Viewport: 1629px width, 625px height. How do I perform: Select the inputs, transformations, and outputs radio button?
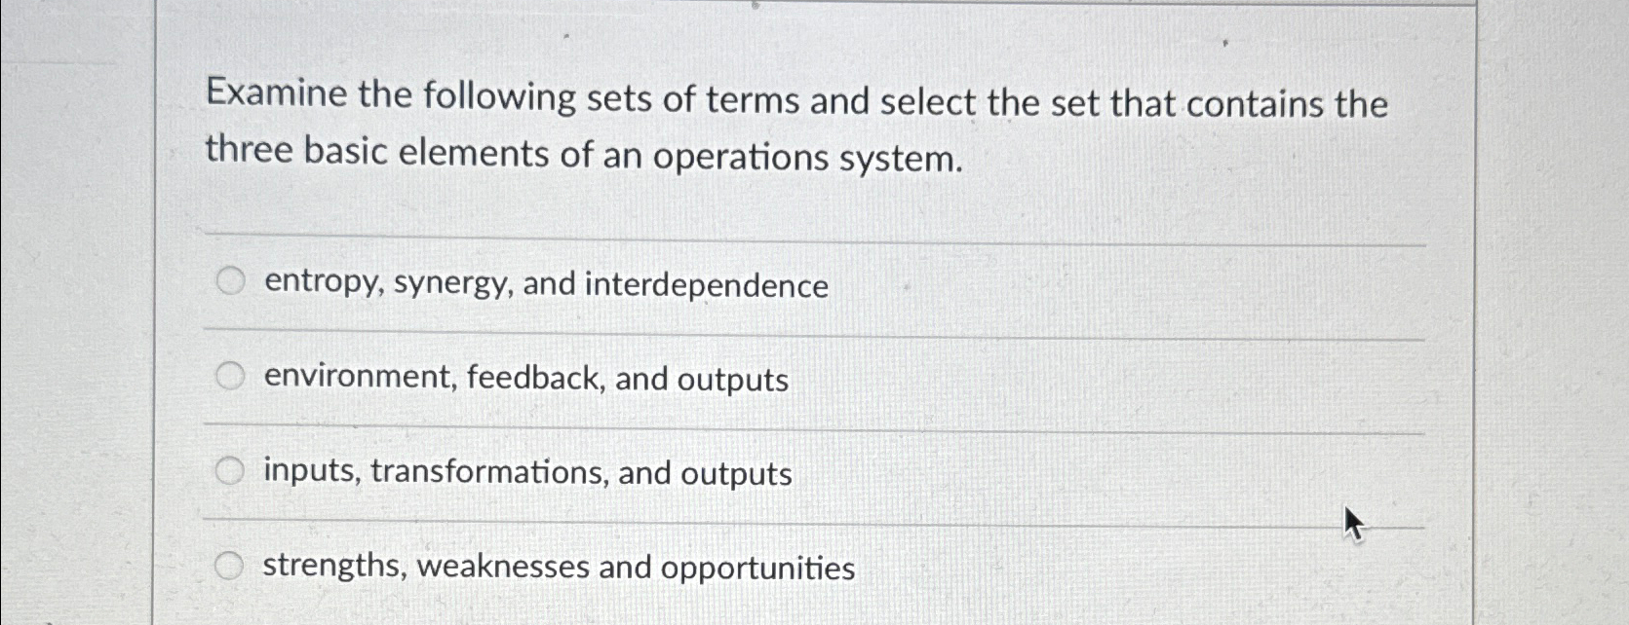tap(231, 470)
